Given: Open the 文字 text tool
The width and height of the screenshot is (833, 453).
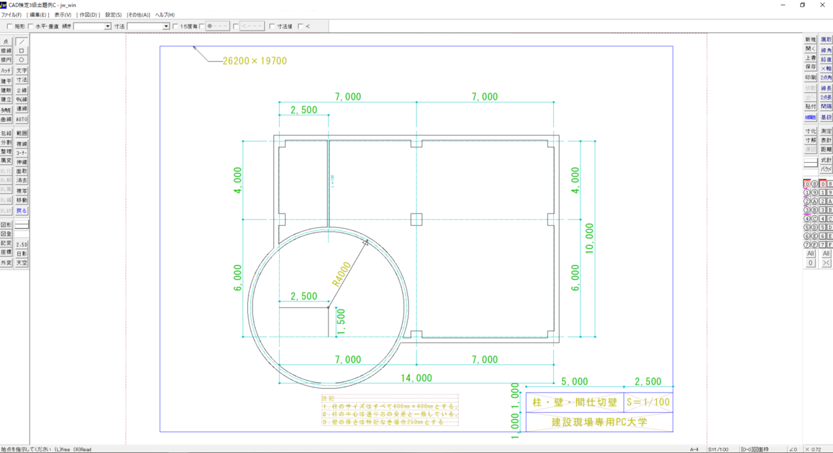Looking at the screenshot, I should [x=21, y=69].
